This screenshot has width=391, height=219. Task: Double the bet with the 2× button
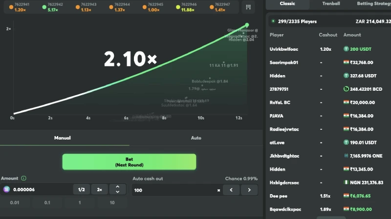(99, 190)
